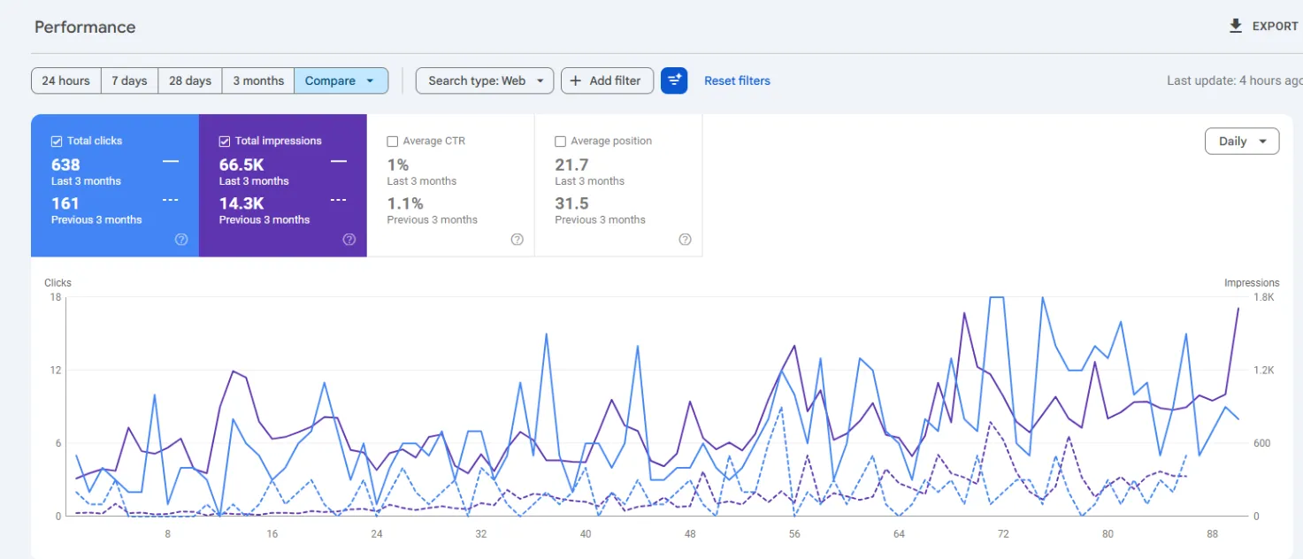Click the Performance heading
The image size is (1303, 559).
(85, 27)
